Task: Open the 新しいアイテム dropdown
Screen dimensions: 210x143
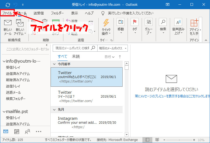Action: coord(20,27)
